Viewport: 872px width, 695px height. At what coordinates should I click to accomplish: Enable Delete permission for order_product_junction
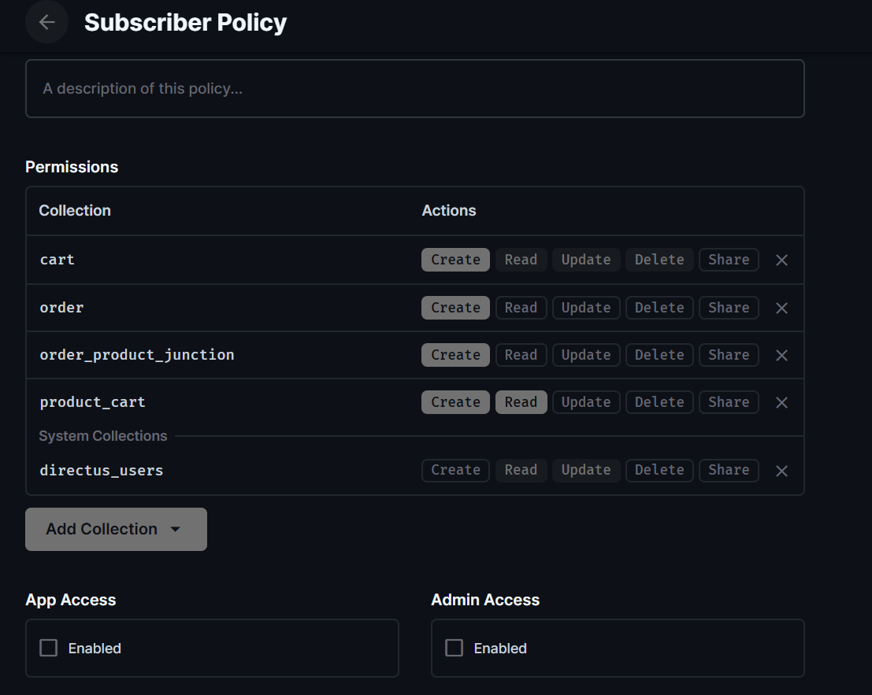pyautogui.click(x=659, y=354)
